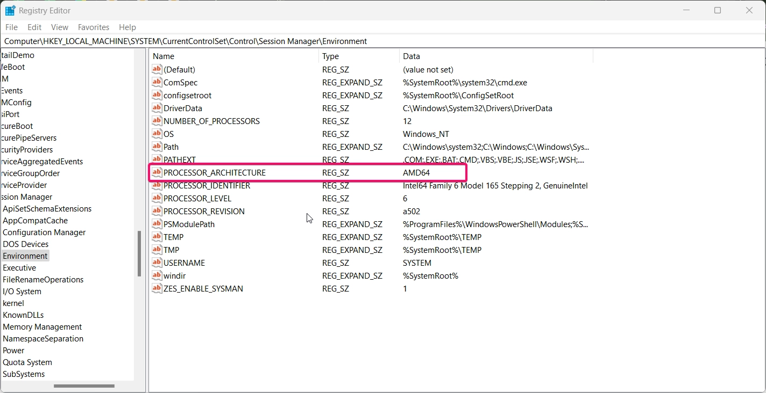Open the File menu
This screenshot has height=393, width=766.
[11, 27]
